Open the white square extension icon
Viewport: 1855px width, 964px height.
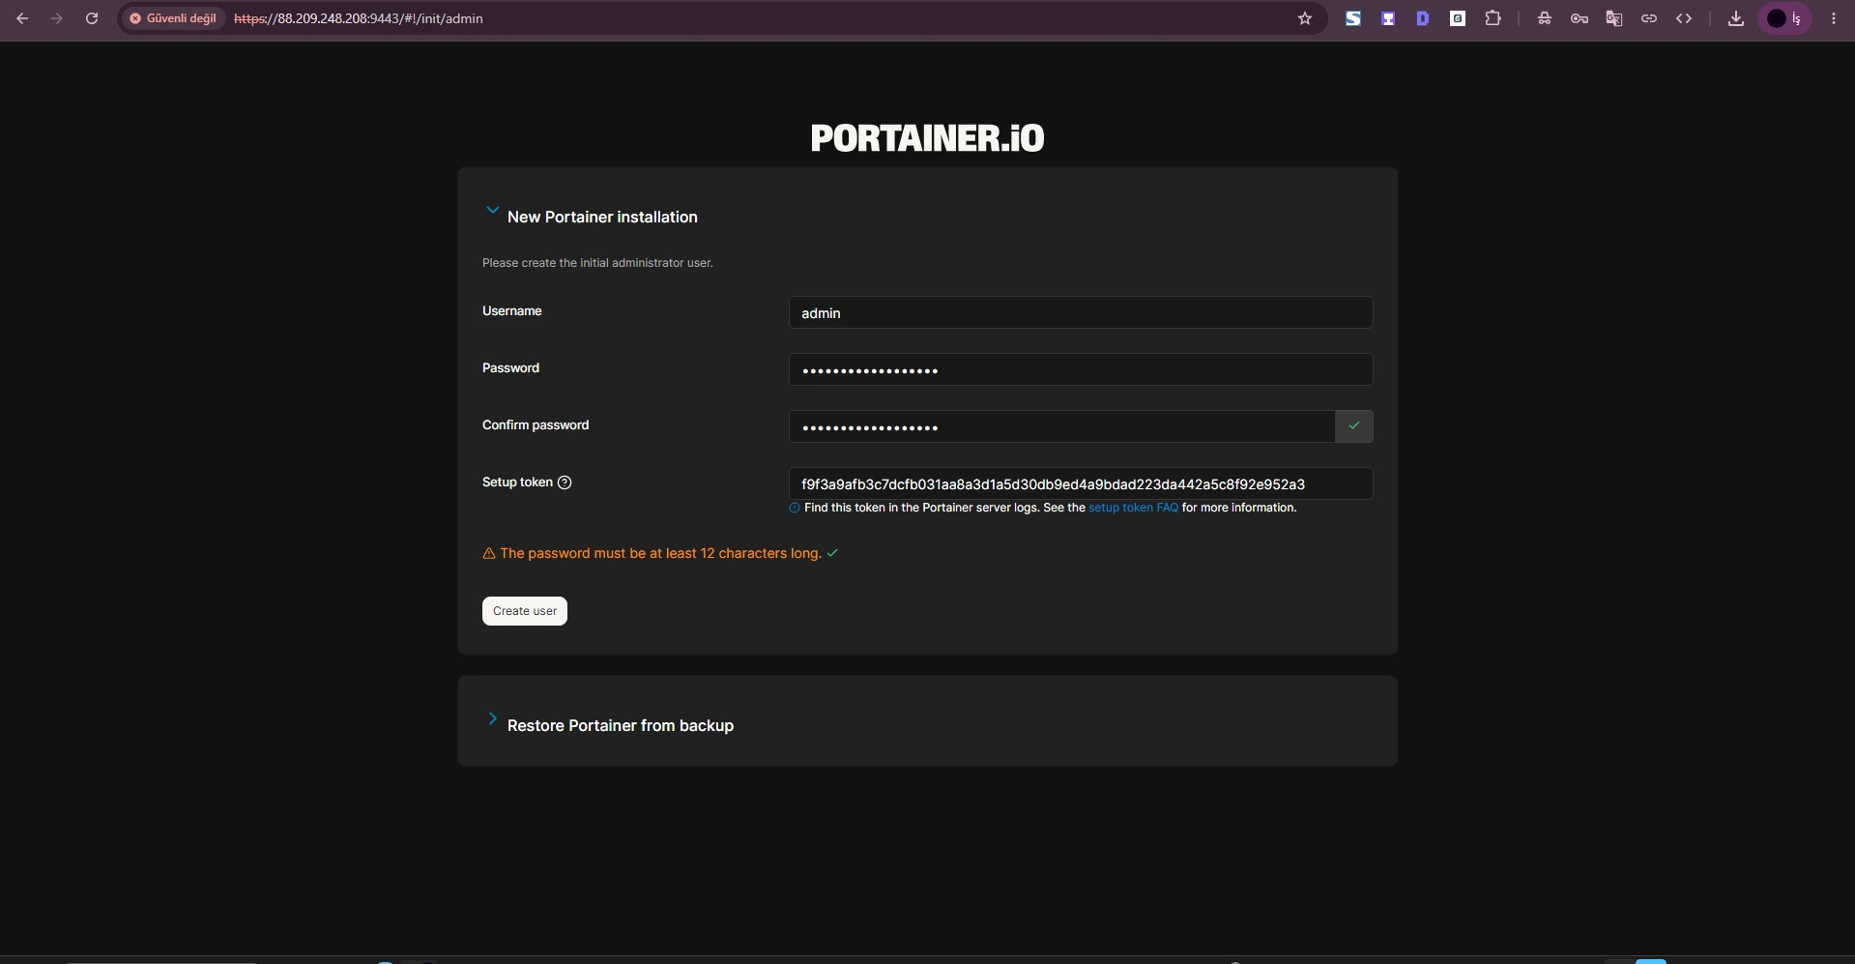(x=1458, y=18)
